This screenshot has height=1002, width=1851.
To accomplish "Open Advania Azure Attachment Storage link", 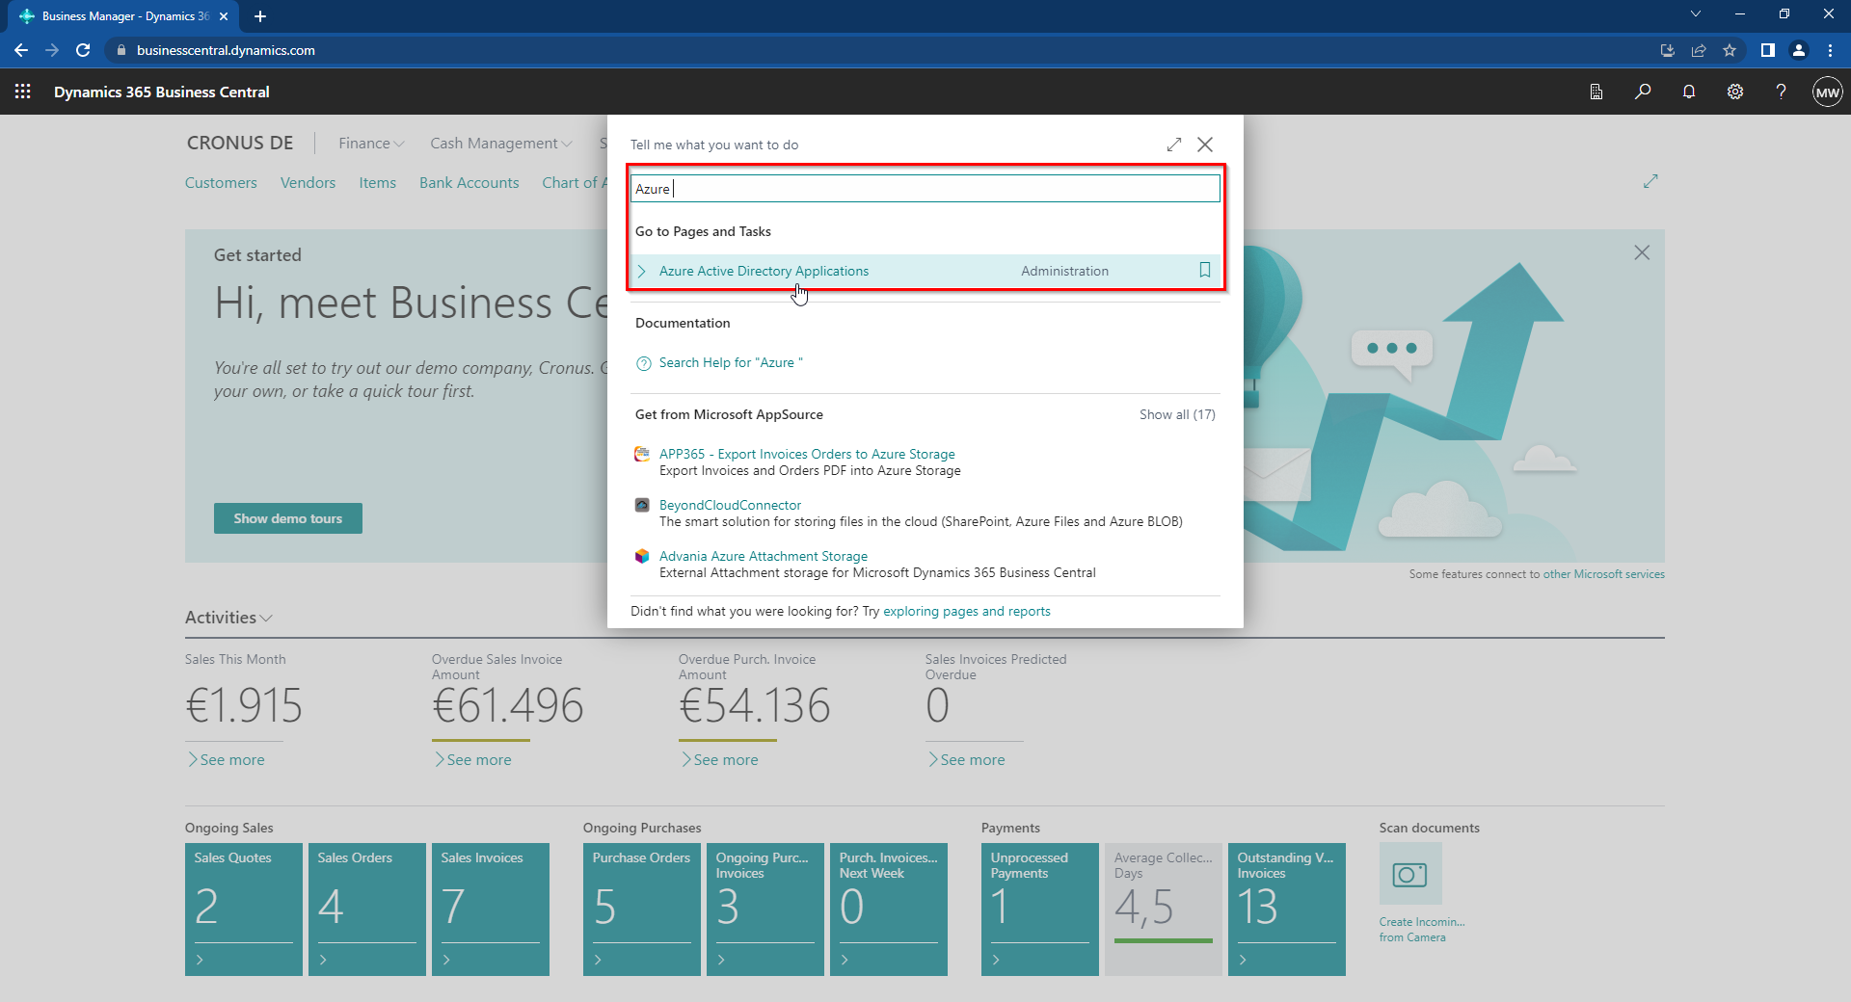I will 764,556.
